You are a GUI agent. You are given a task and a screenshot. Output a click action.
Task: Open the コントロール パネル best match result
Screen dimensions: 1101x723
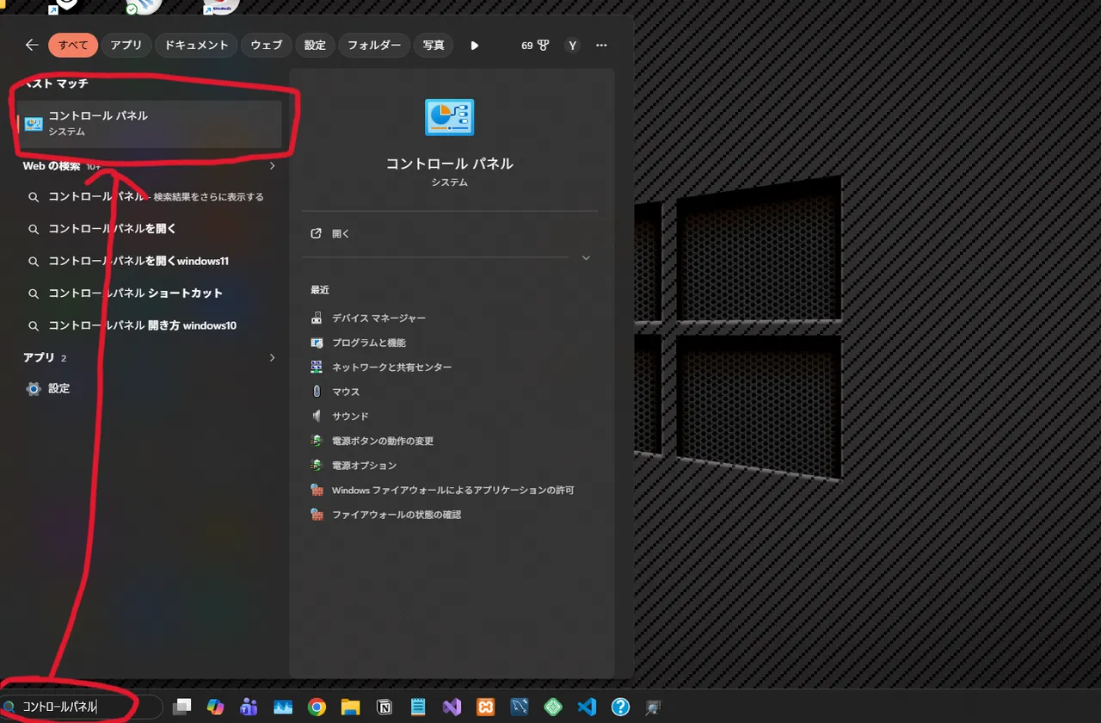(150, 124)
